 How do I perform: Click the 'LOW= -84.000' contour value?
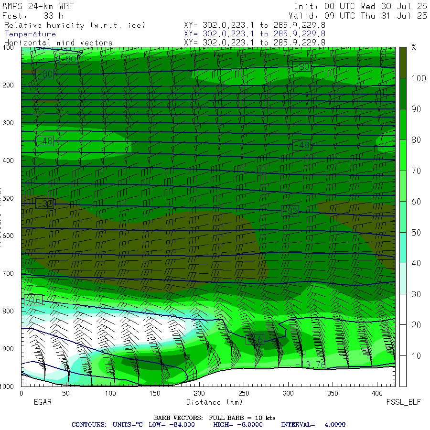point(172,425)
